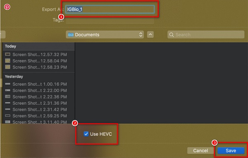Collapse the dialog with the chevron button

point(150,34)
